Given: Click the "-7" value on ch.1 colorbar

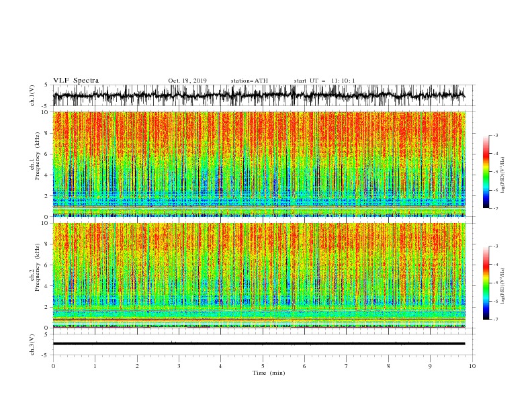Looking at the screenshot, I should [495, 208].
